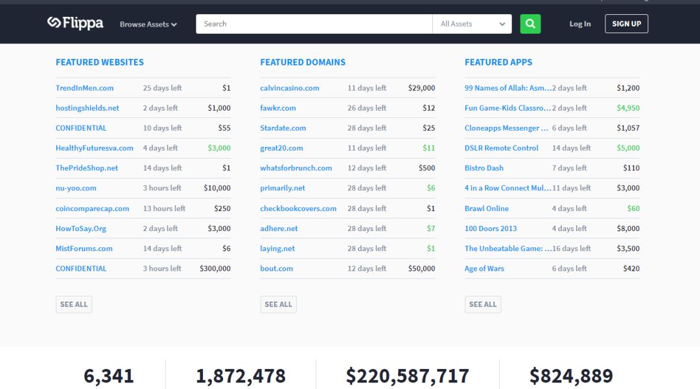Click the 1,872,478 statistic

240,376
